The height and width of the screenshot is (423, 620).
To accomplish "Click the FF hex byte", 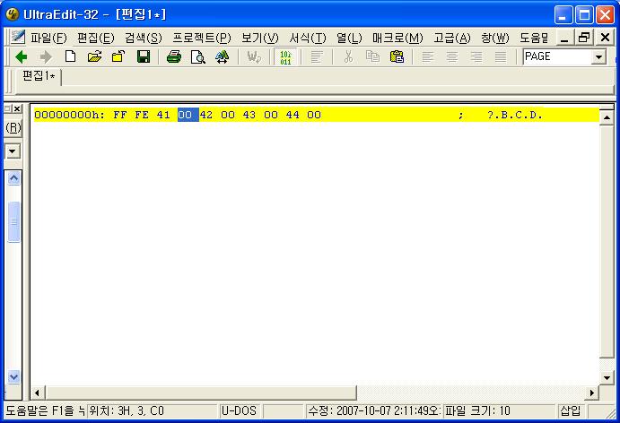I will click(120, 115).
